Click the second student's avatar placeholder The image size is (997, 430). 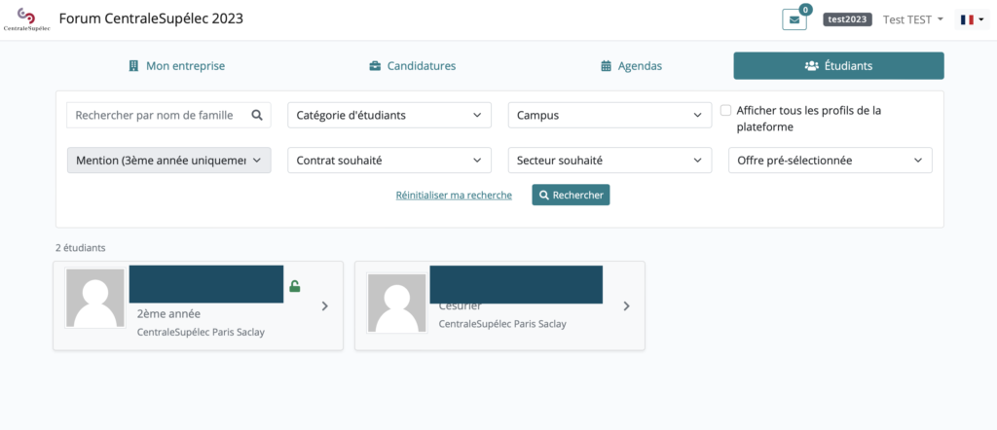coord(396,303)
